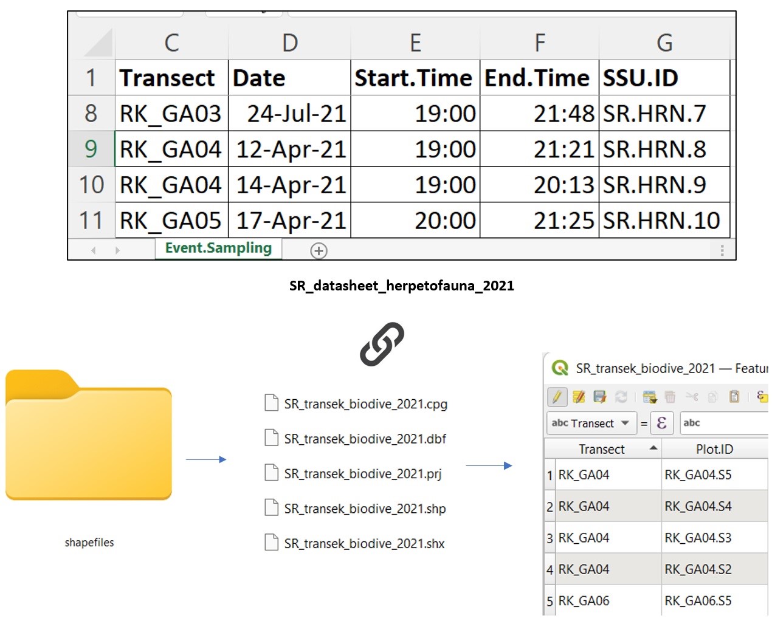The height and width of the screenshot is (624, 772).
Task: Select cell RK_GA04.S5
Action: 715,475
